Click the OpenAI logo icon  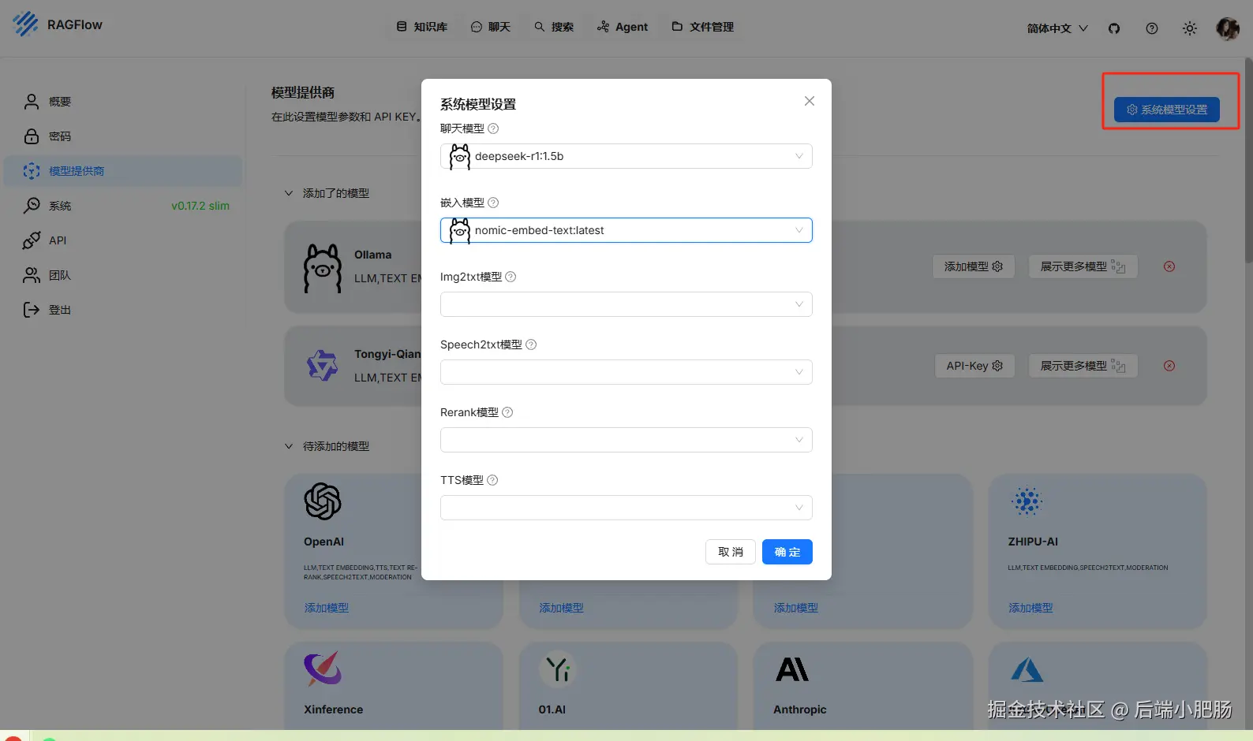[323, 501]
